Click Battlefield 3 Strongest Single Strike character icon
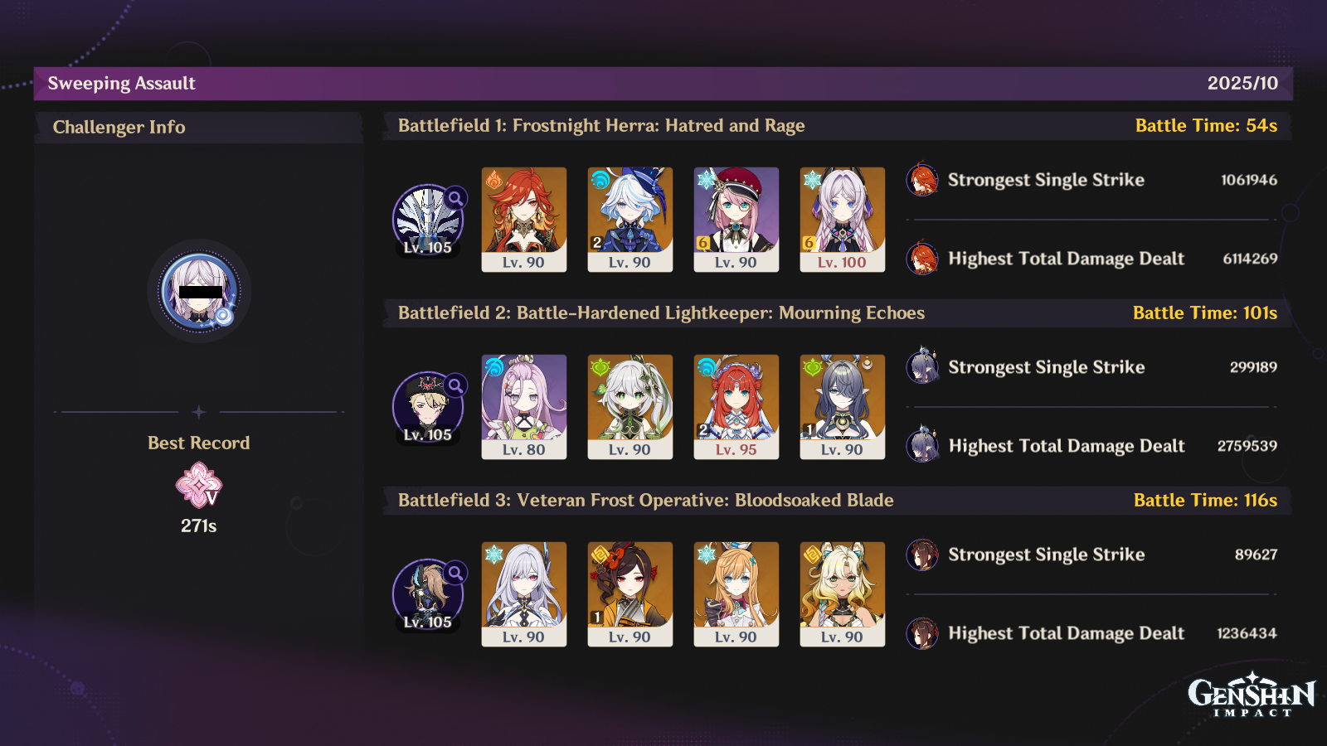This screenshot has height=746, width=1327. point(922,555)
